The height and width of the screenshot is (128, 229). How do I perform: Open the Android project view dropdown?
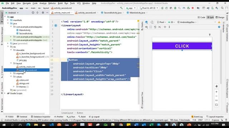point(12,13)
